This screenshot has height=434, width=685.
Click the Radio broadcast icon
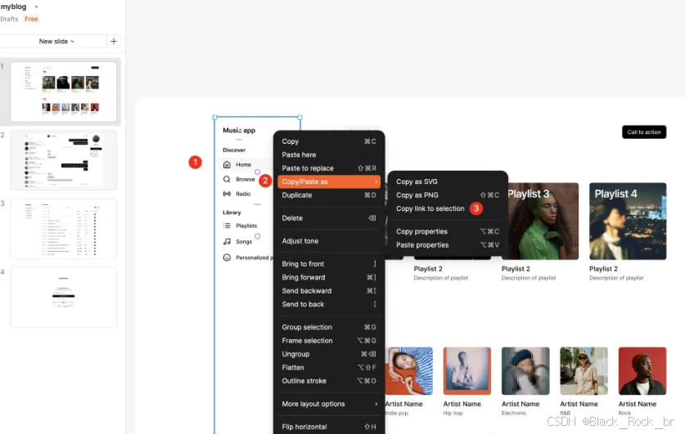pyautogui.click(x=227, y=194)
